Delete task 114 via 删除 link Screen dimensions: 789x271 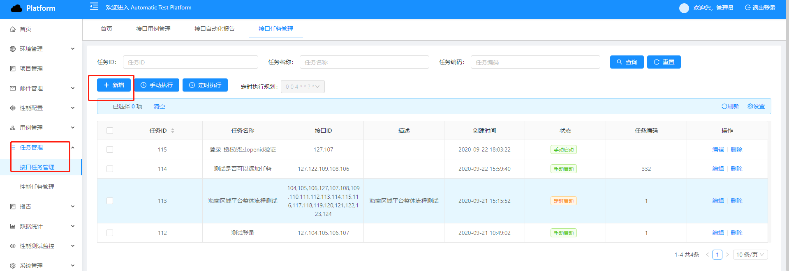click(736, 169)
